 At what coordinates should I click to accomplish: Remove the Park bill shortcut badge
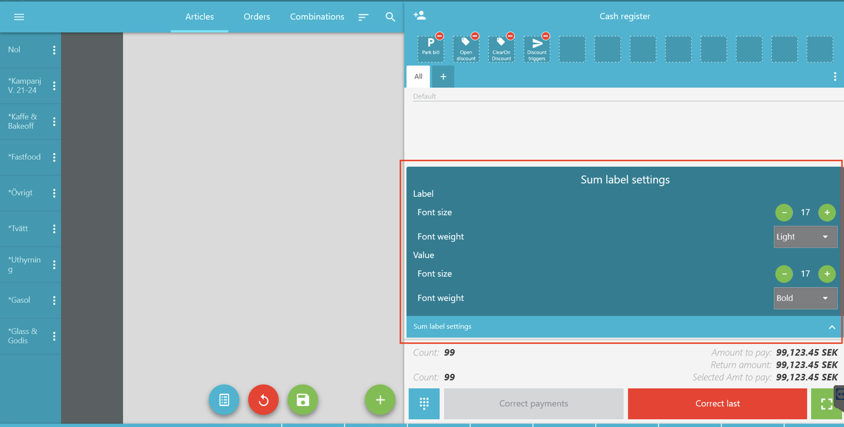440,36
